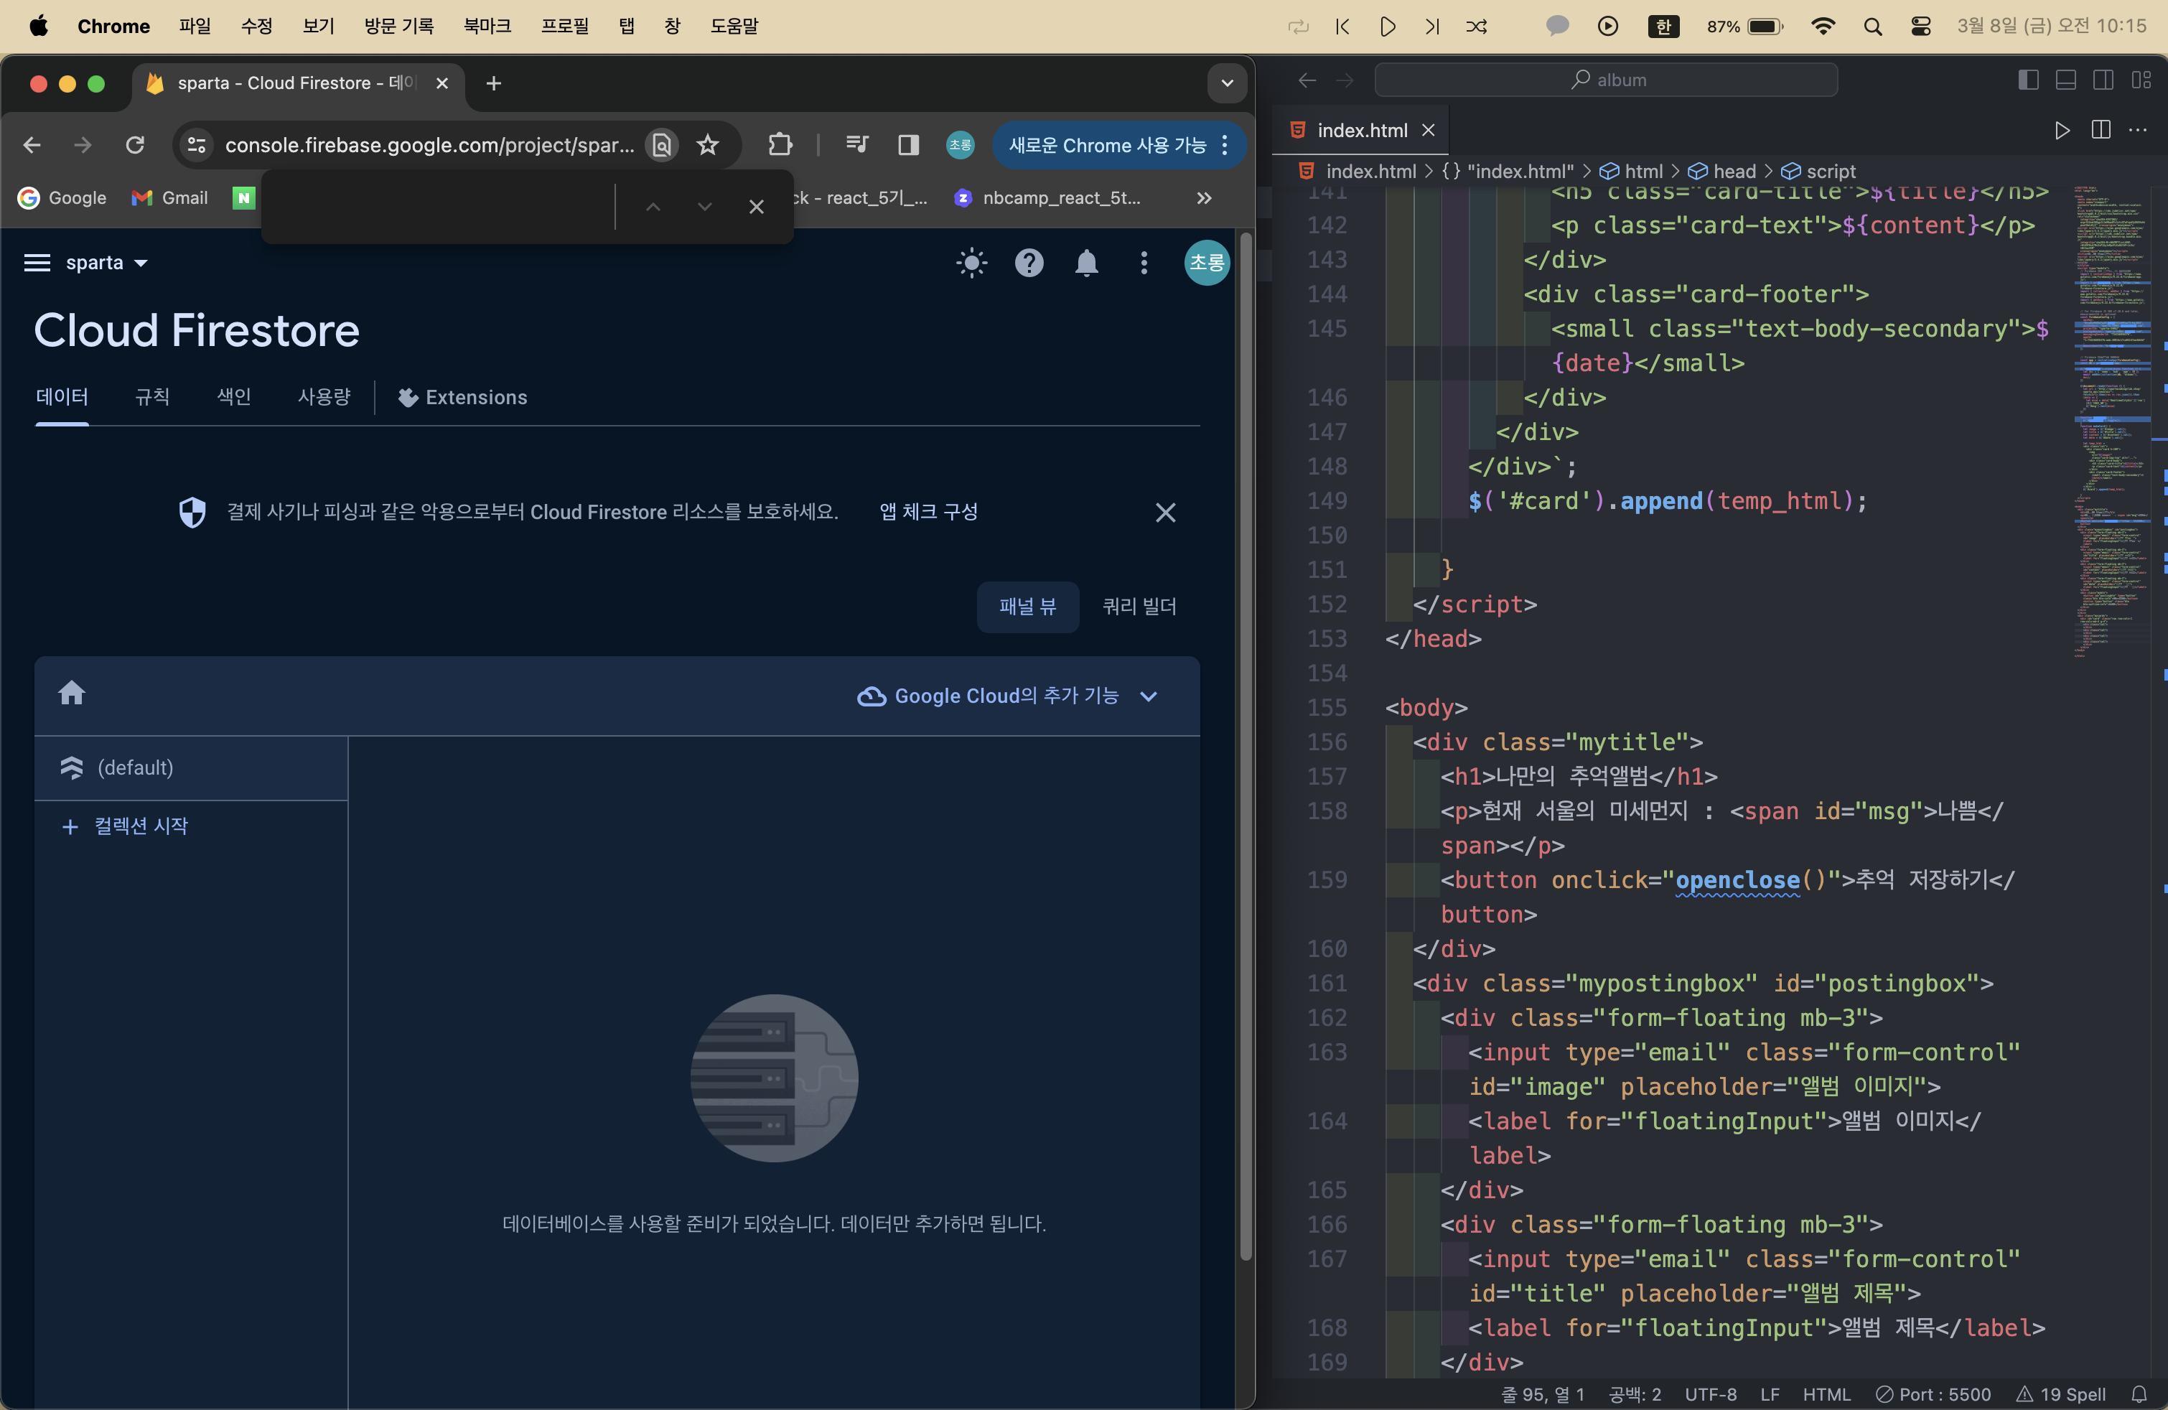Viewport: 2168px width, 1410px height.
Task: Click the Firebase console address bar URL
Action: click(x=429, y=145)
